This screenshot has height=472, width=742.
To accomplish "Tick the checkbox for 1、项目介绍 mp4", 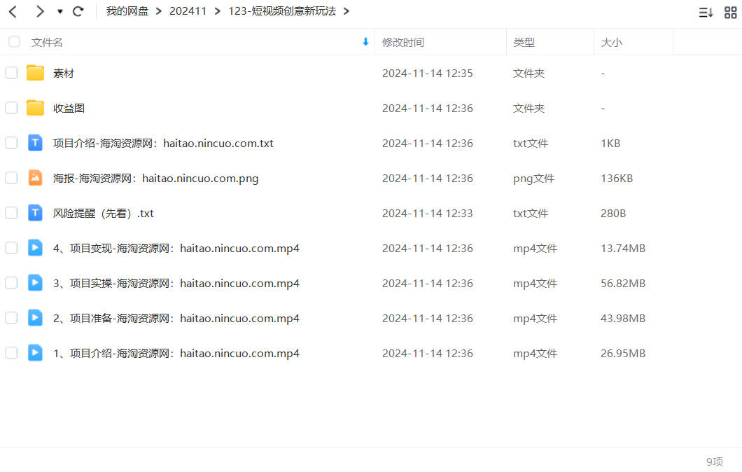I will 11,353.
